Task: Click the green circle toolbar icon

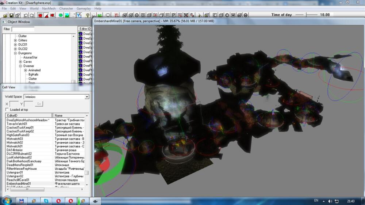Action: (61, 15)
